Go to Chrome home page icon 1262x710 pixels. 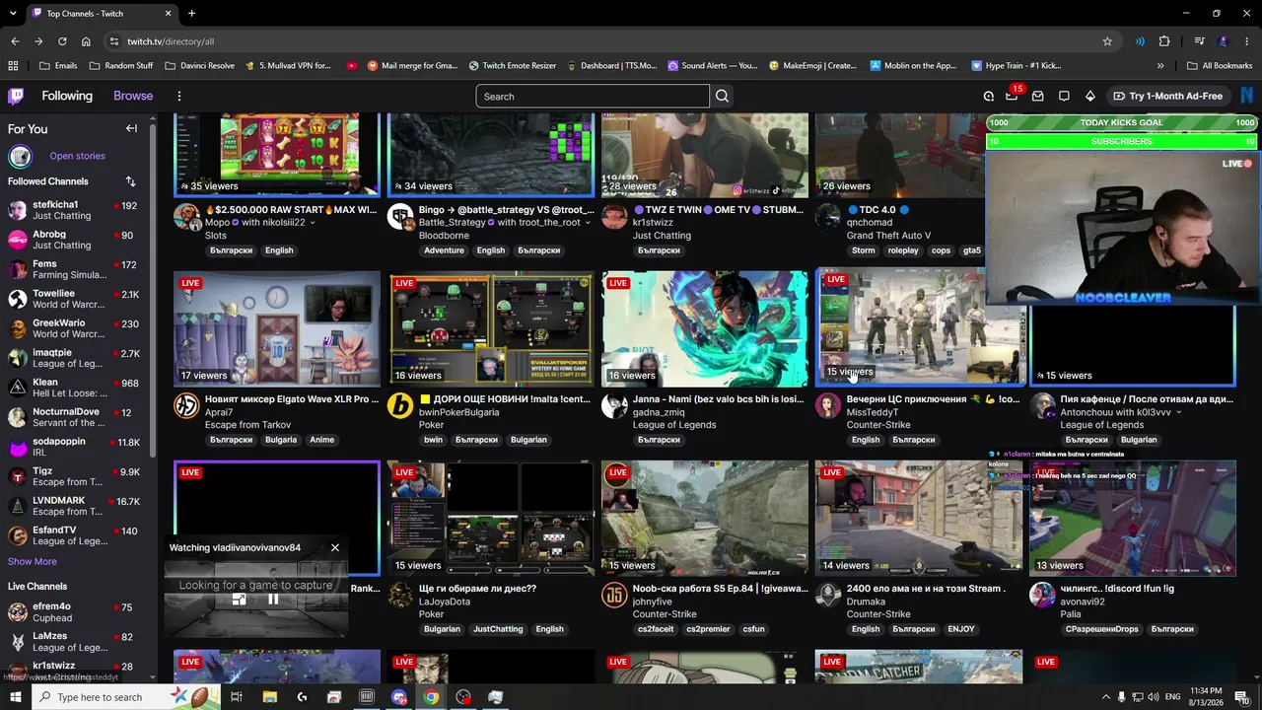click(86, 41)
